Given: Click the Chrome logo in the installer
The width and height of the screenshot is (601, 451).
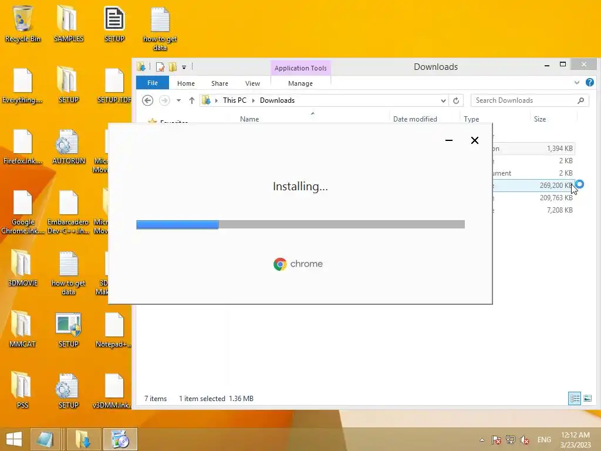Looking at the screenshot, I should (280, 264).
